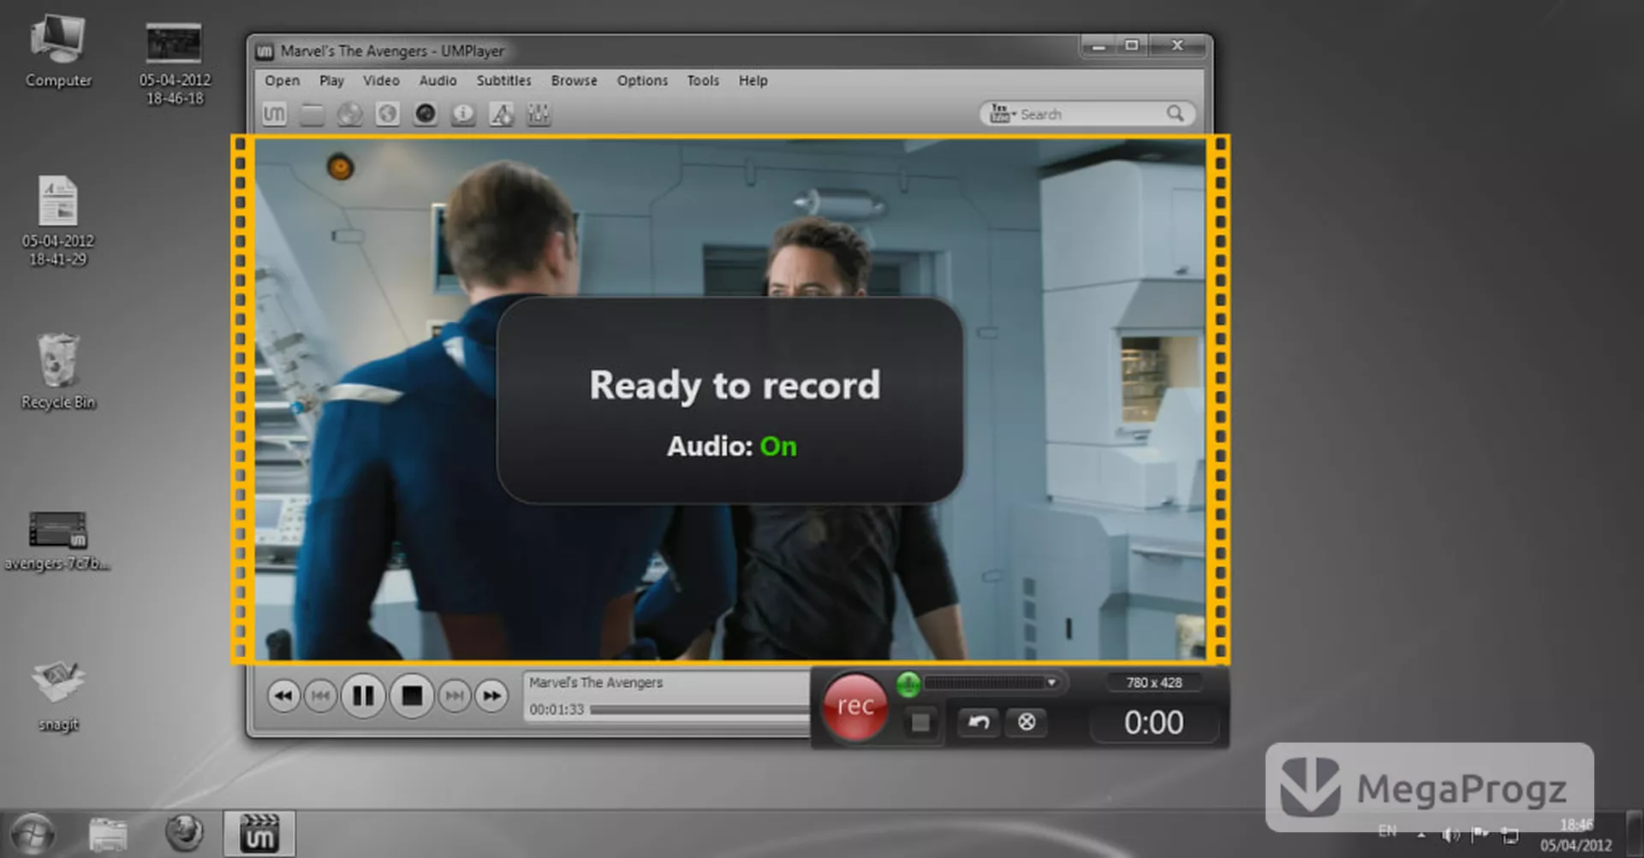Click the Action Center flag tray icon
The height and width of the screenshot is (858, 1644).
[1480, 833]
